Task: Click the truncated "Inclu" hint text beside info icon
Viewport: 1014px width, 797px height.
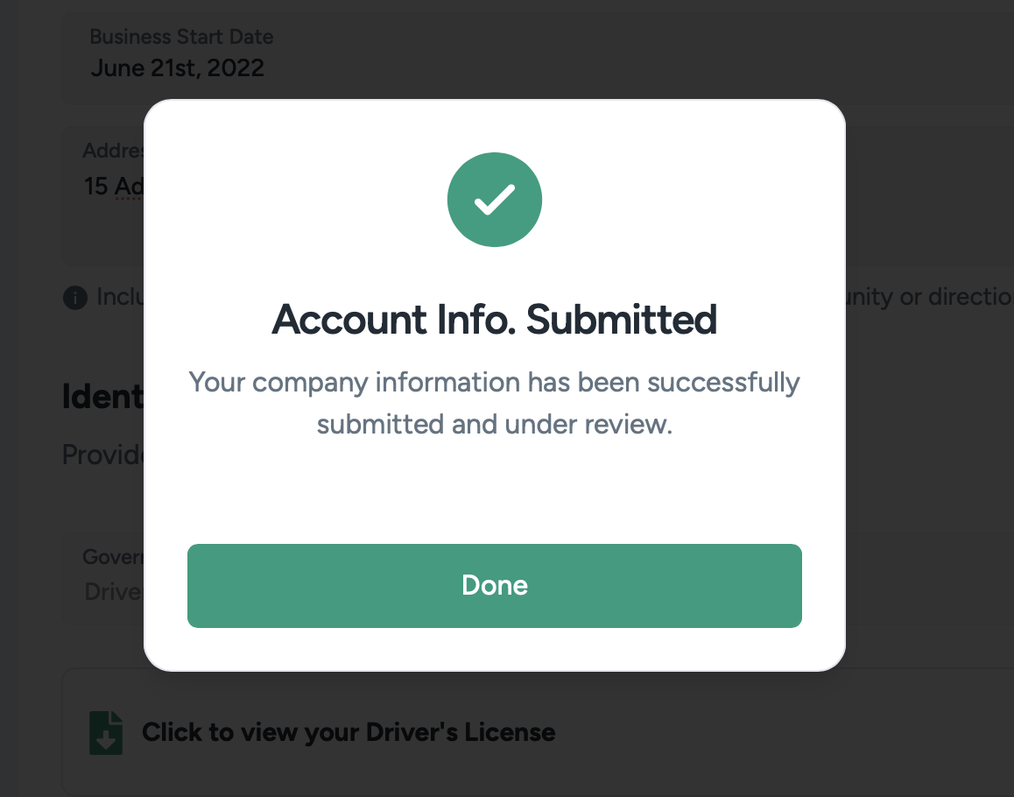Action: (x=119, y=298)
